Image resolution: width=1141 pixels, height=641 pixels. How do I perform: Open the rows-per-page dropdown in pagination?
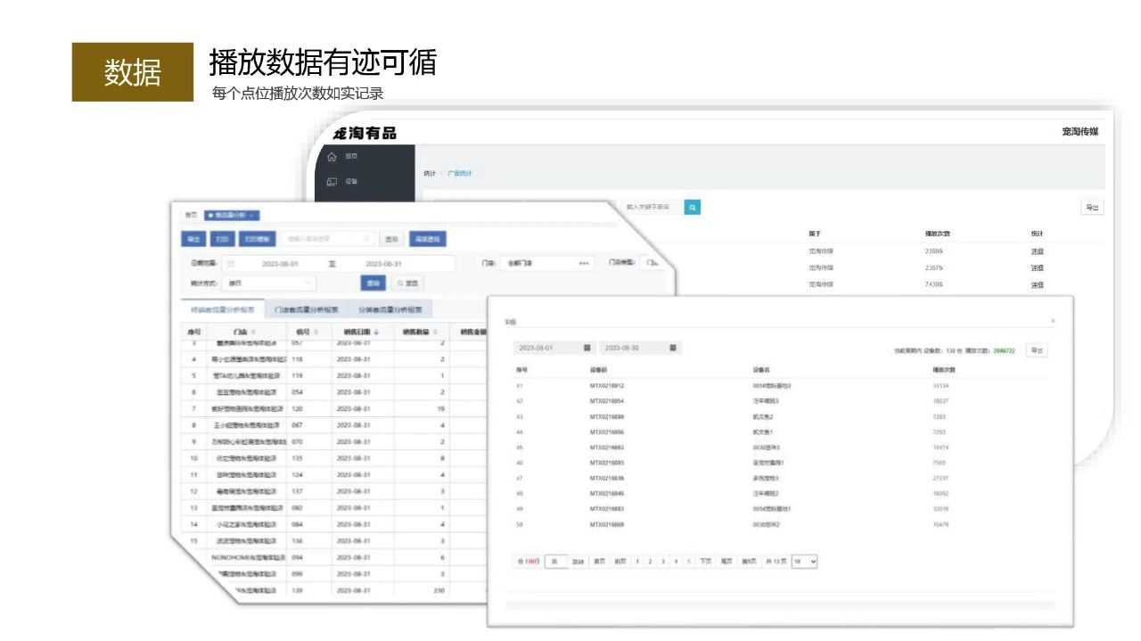tap(804, 562)
